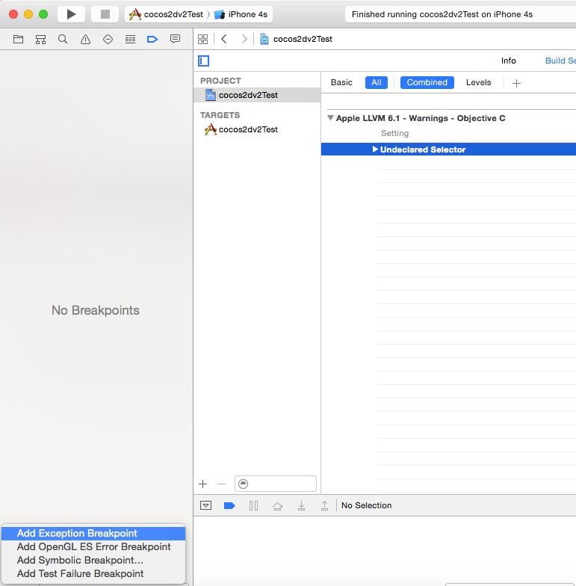Open the iPhone 4s destination selector
Viewport: 576px width, 586px height.
click(x=241, y=14)
